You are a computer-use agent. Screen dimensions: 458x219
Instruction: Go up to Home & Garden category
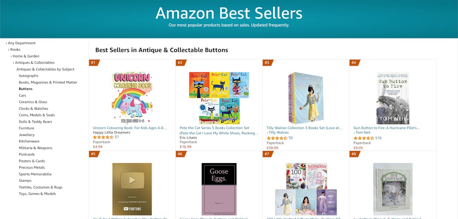[26, 56]
